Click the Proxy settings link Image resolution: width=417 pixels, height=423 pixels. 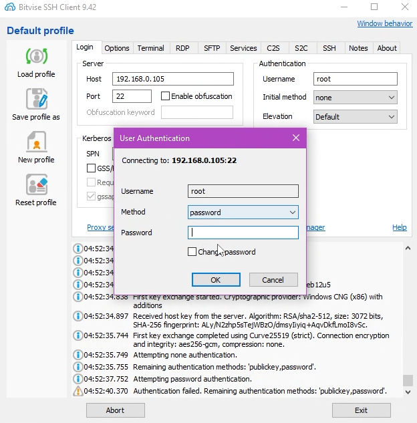[100, 227]
